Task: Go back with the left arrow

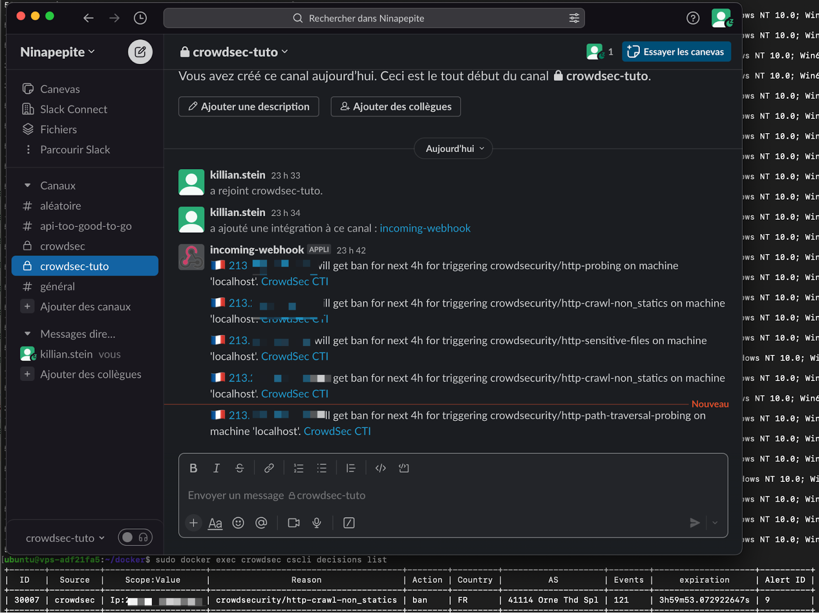Action: (x=89, y=18)
